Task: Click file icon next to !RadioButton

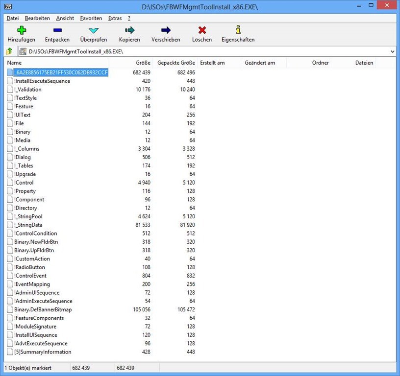Action: pos(10,267)
